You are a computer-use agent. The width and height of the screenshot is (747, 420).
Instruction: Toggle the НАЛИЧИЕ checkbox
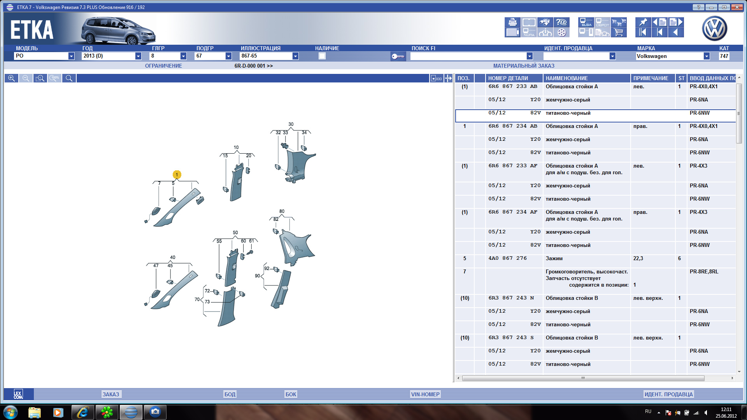pyautogui.click(x=322, y=56)
